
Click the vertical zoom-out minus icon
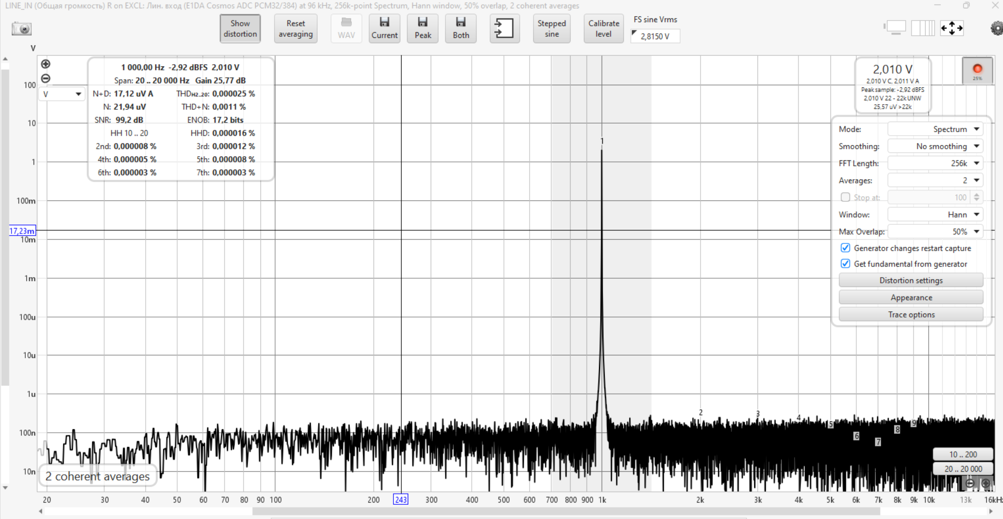coord(46,78)
